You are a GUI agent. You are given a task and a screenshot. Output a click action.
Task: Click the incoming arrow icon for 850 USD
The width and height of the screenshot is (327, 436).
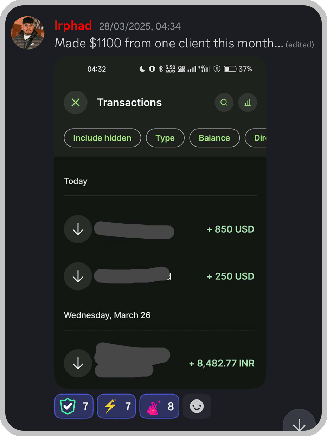pyautogui.click(x=78, y=229)
